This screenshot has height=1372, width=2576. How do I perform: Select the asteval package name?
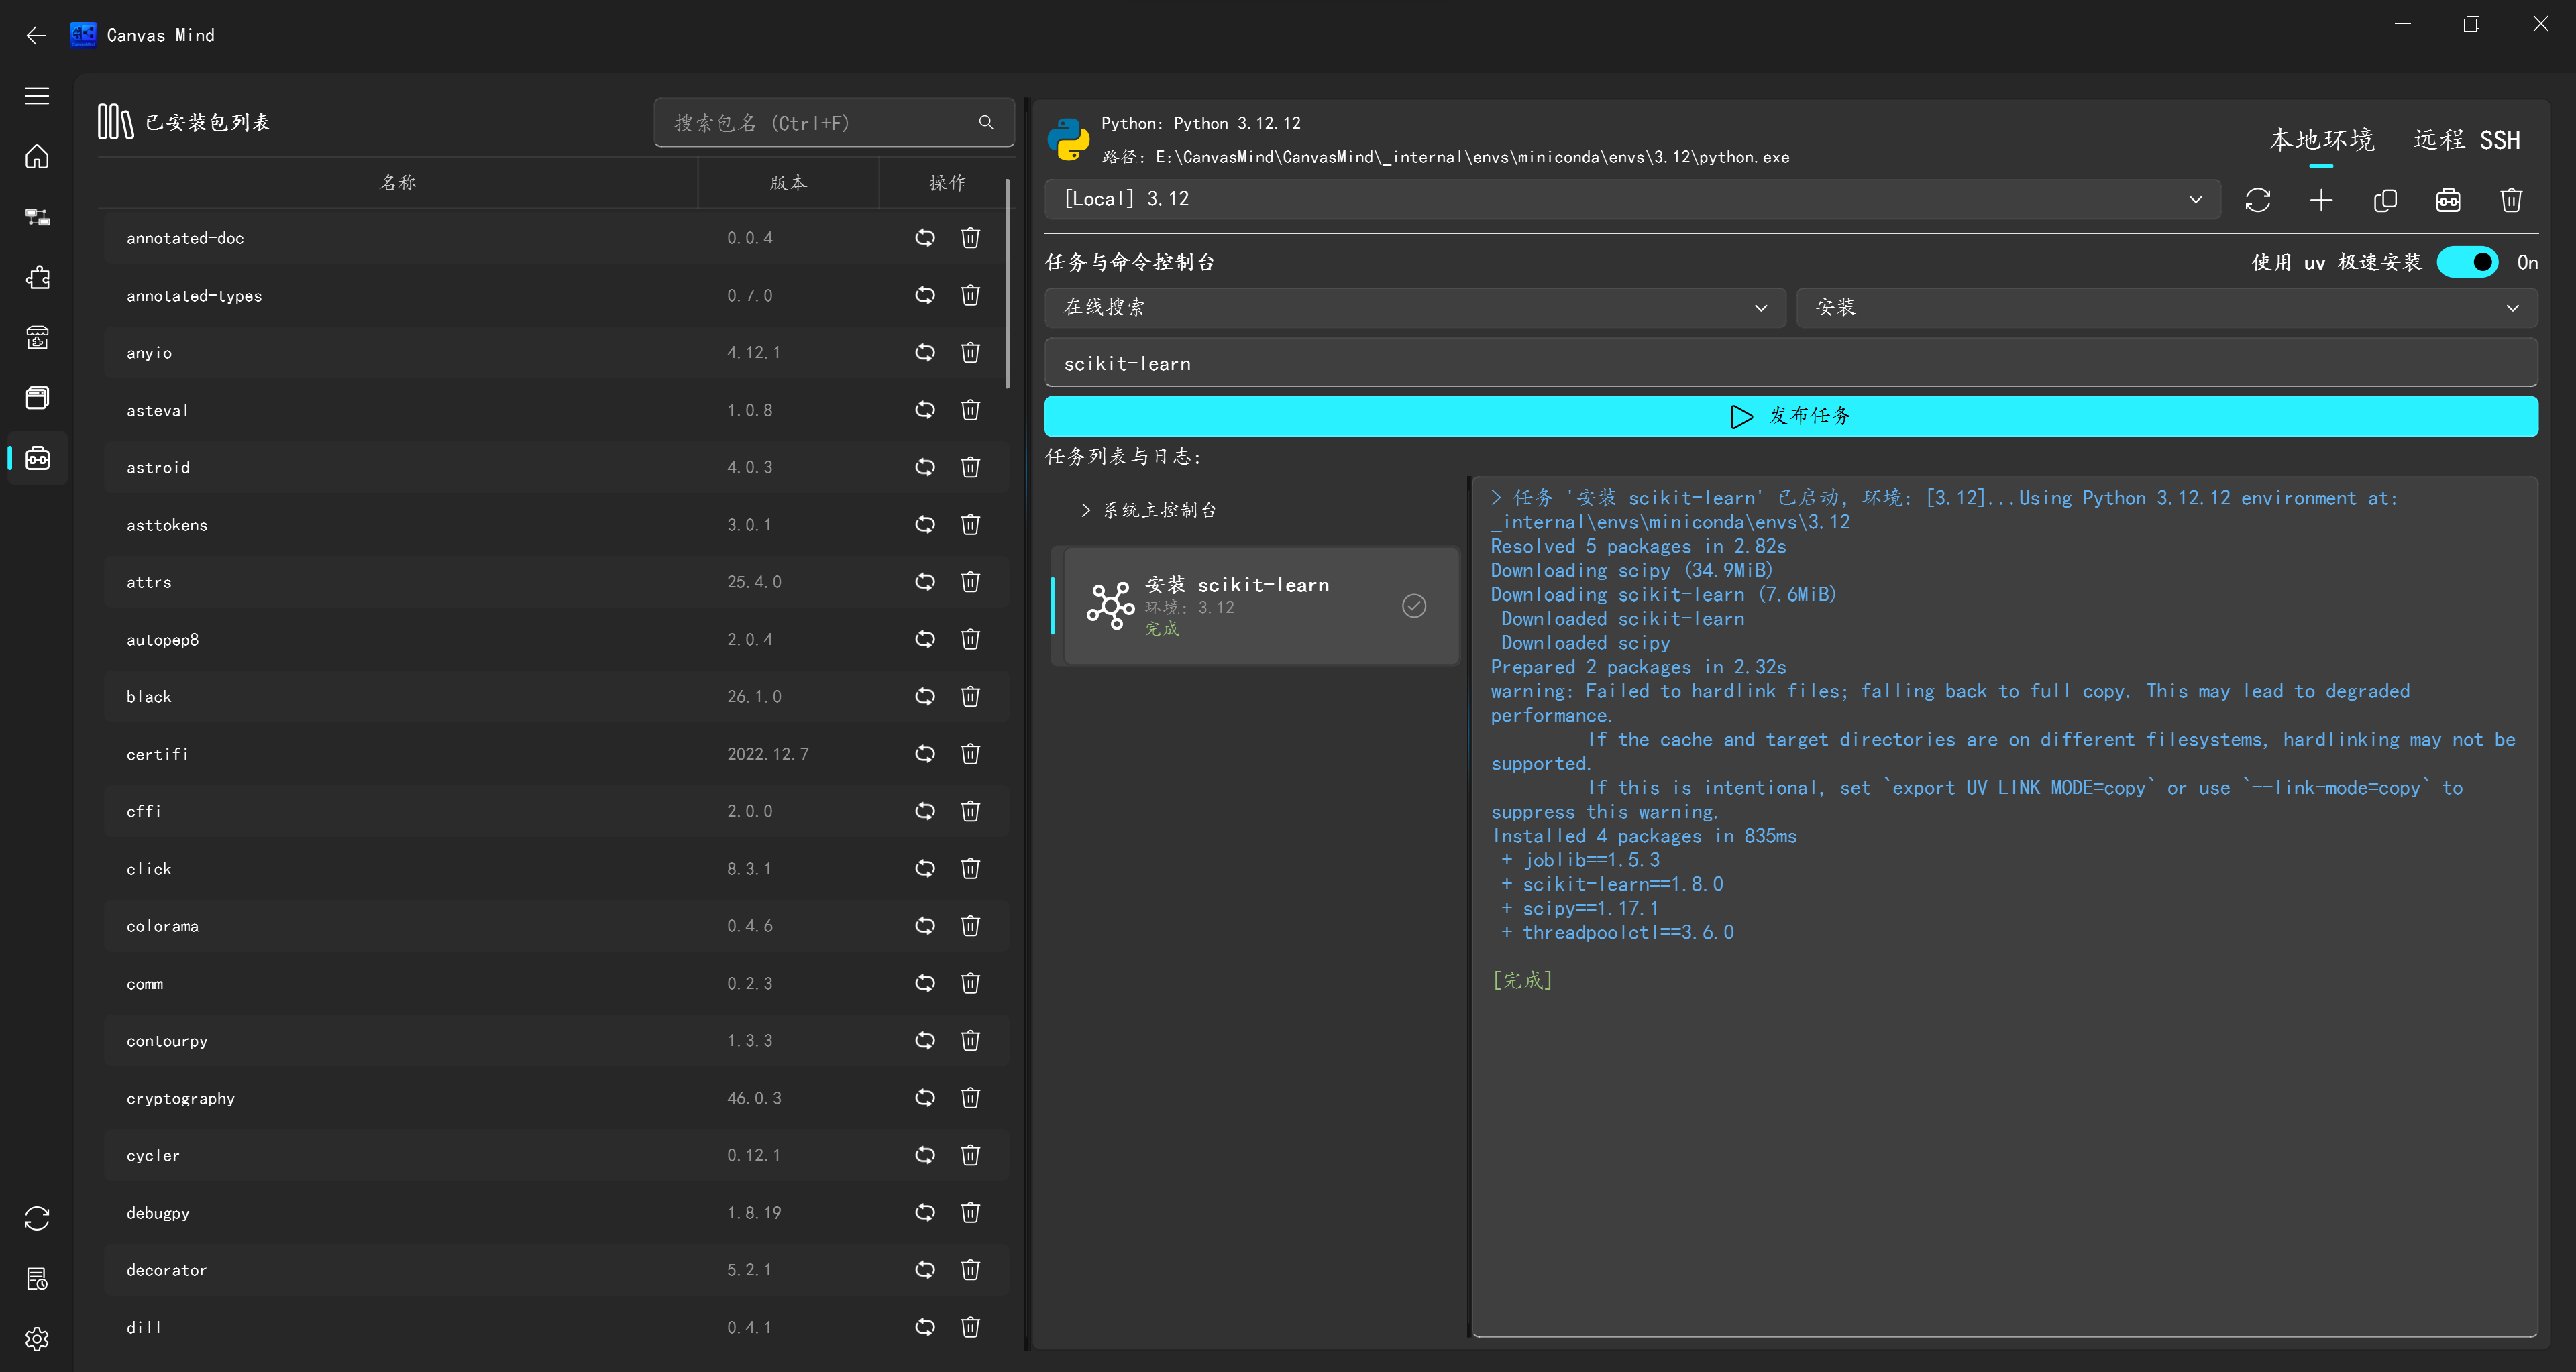click(157, 410)
